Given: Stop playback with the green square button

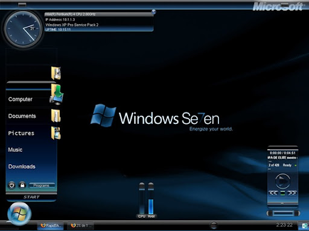Looking at the screenshot, I should (282, 193).
